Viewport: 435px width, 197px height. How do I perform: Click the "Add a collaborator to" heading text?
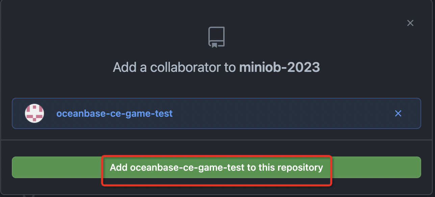[x=174, y=67]
